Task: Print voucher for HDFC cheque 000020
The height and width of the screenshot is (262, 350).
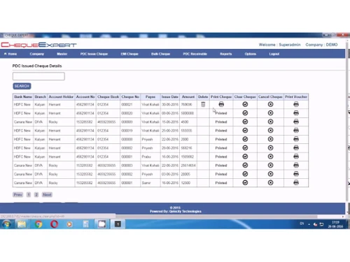Action: coord(296,113)
